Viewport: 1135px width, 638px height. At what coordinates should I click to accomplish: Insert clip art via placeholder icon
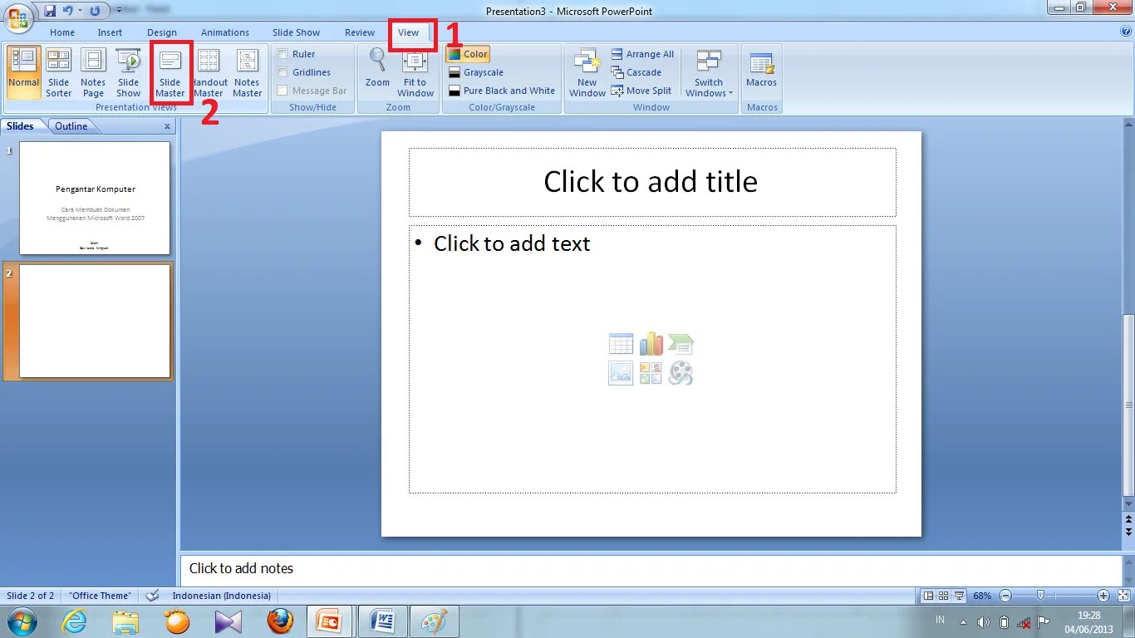tap(651, 373)
